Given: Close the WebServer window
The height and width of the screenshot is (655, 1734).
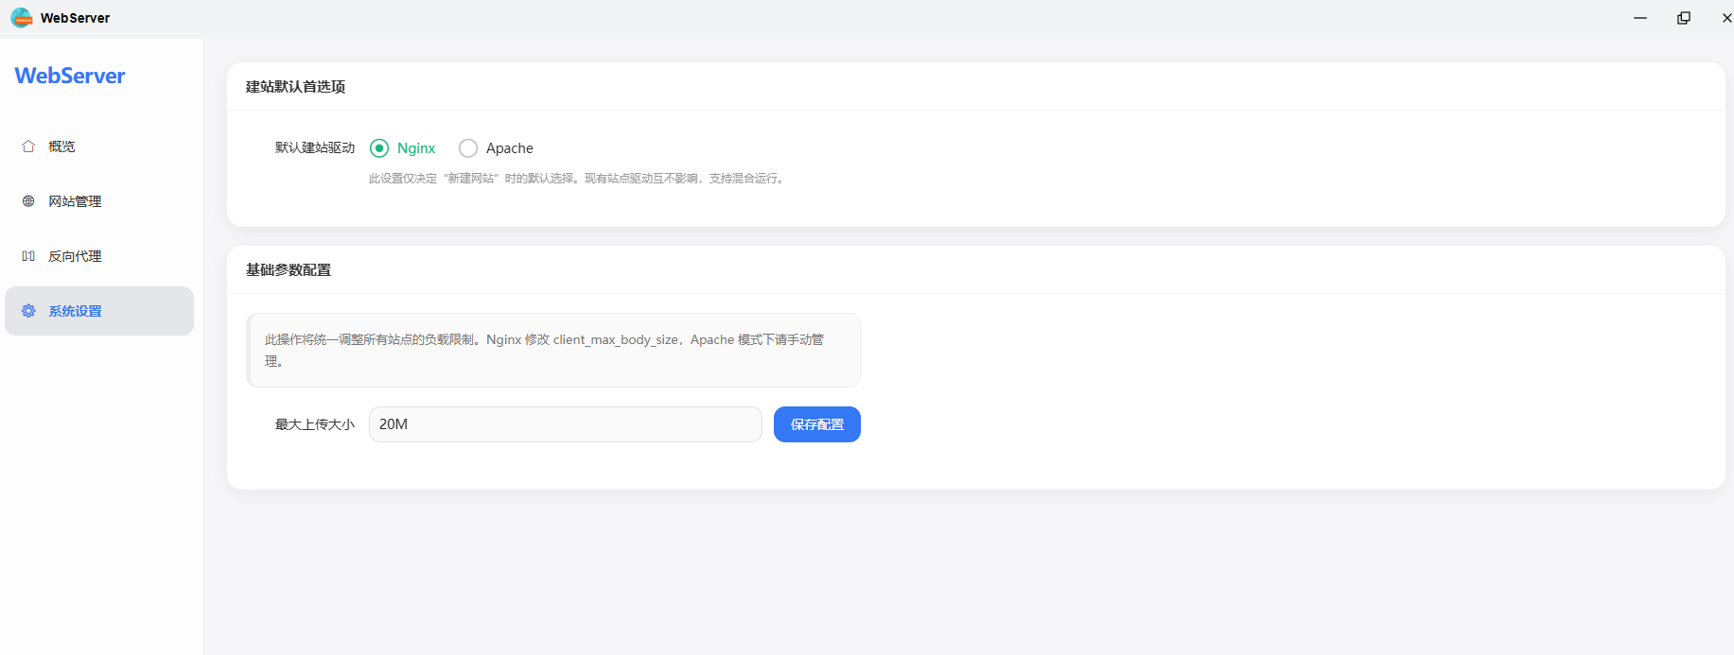Looking at the screenshot, I should (1726, 18).
